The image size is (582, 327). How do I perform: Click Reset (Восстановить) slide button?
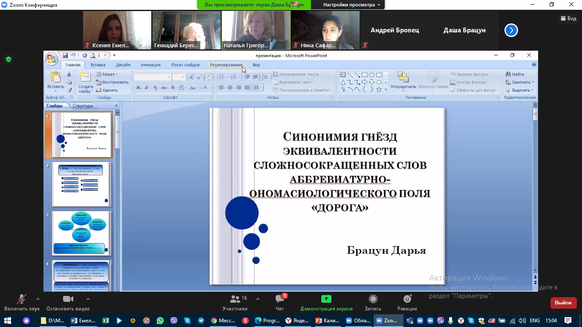click(x=112, y=82)
